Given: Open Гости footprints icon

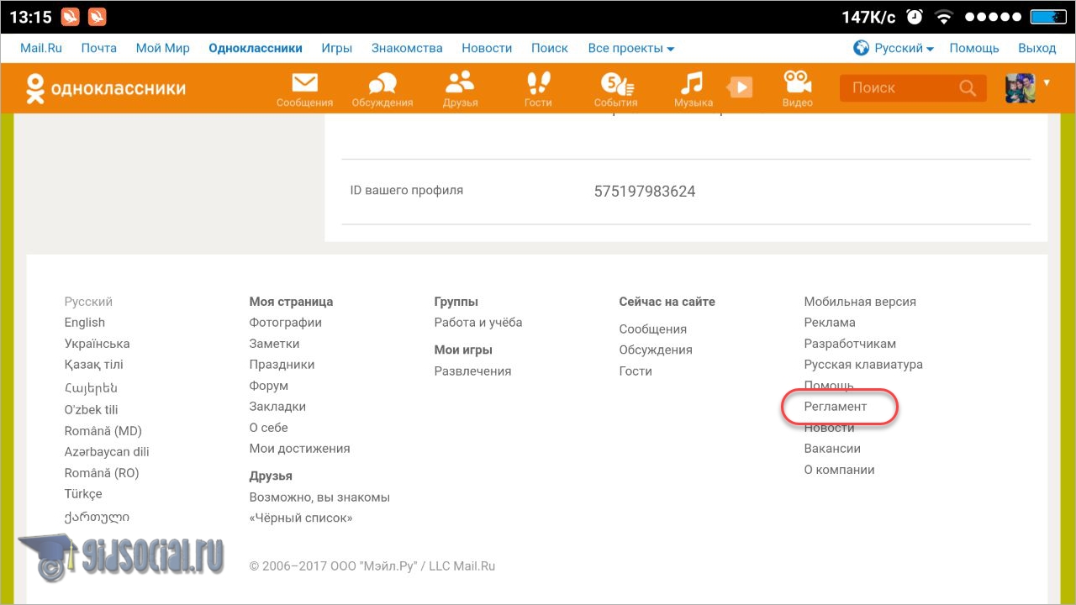Looking at the screenshot, I should click(x=538, y=84).
